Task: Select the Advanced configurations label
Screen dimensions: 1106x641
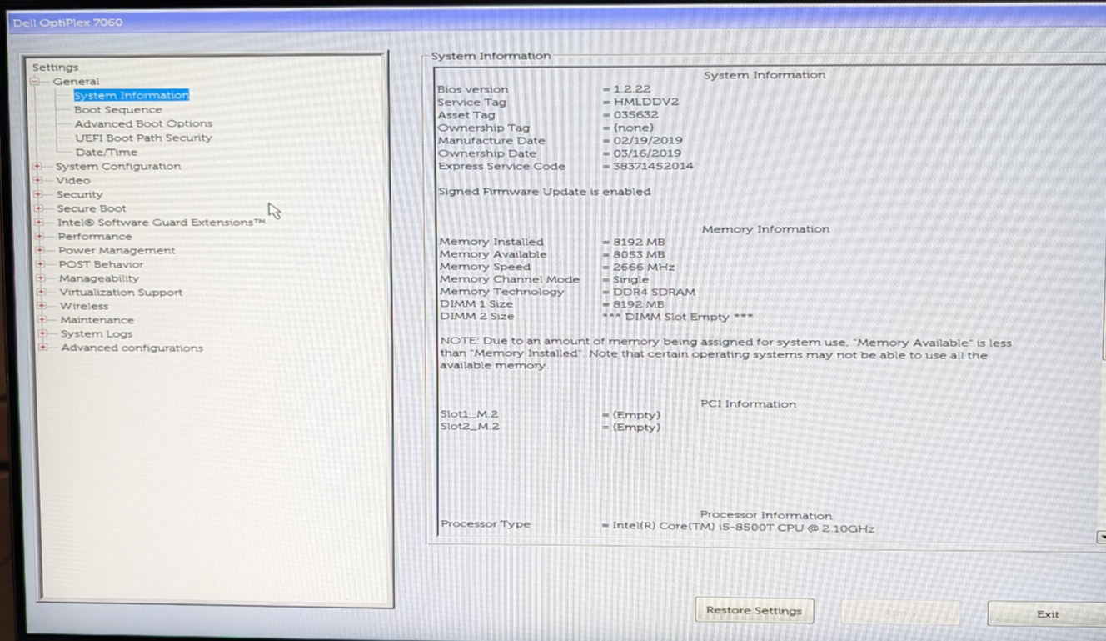Action: [x=132, y=348]
